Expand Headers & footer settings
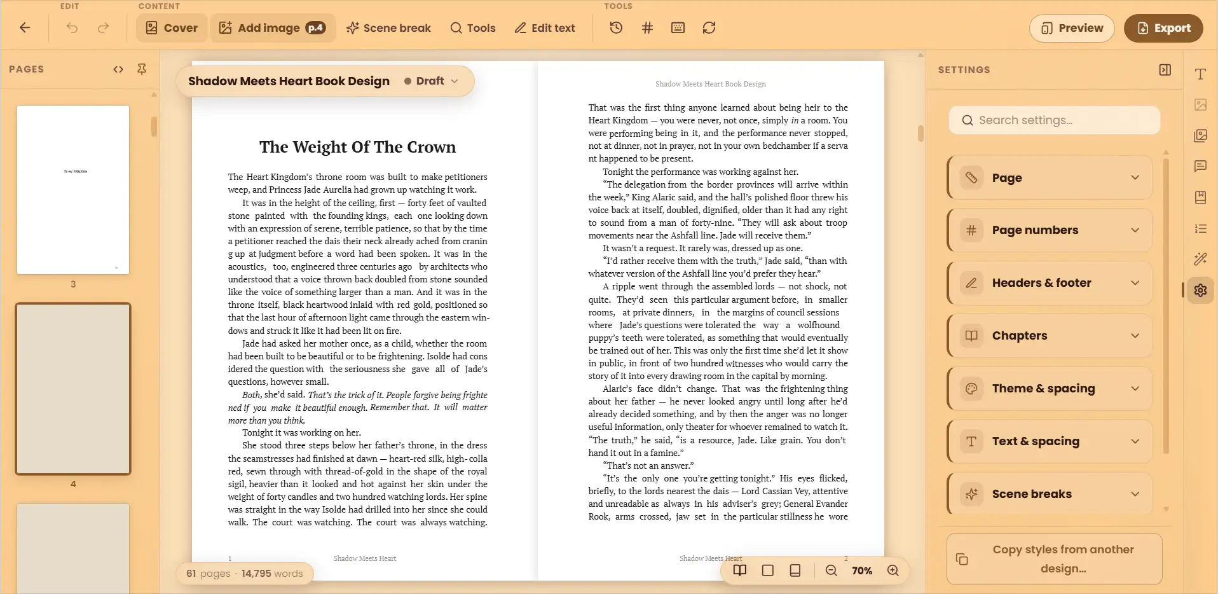 point(1050,283)
